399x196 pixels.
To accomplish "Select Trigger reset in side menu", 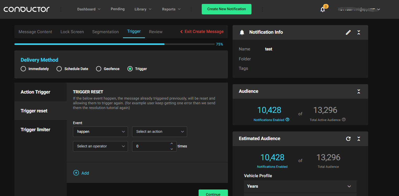I will (41, 111).
